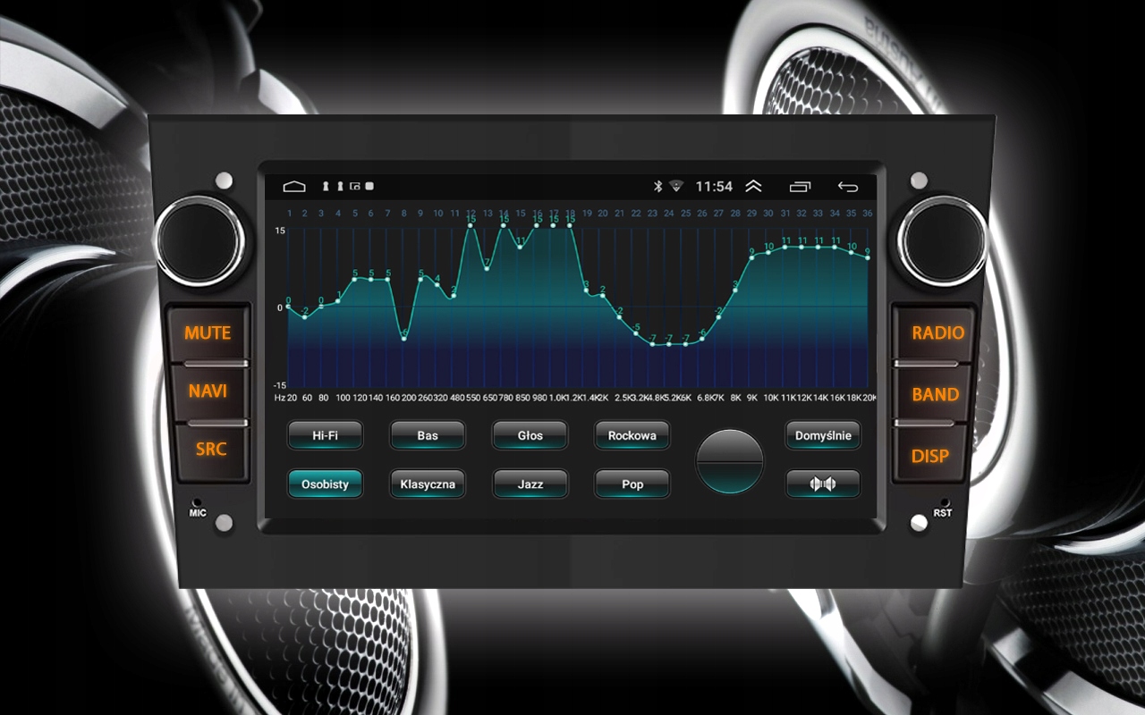The image size is (1145, 715).
Task: Open the home screen icon
Action: (x=293, y=186)
